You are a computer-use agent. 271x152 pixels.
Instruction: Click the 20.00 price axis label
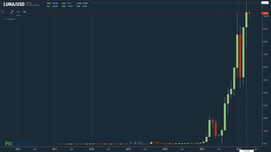point(265,118)
